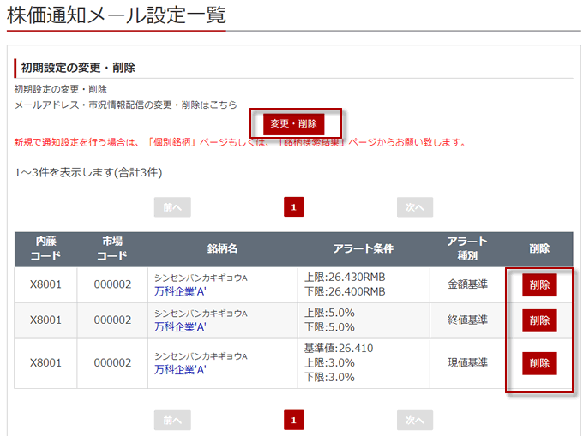
Task: Click the 銘柄名 column header
Action: pos(222,248)
